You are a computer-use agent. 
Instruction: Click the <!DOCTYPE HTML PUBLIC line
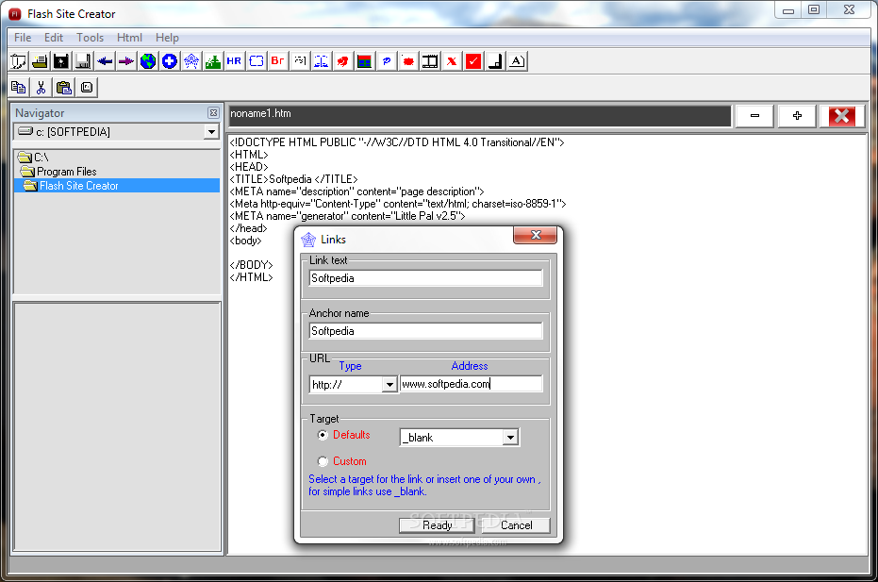tap(397, 142)
